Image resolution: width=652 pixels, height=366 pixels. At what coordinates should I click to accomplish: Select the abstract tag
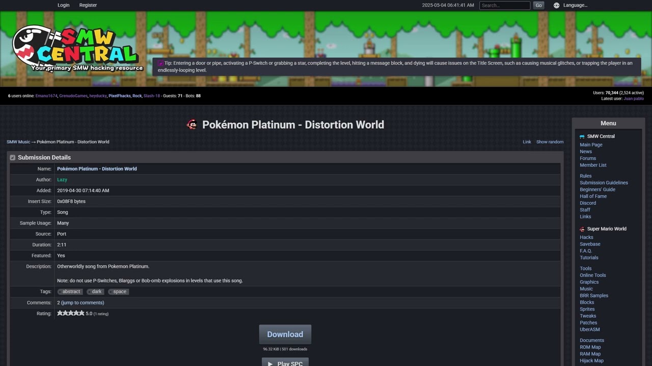[70, 292]
